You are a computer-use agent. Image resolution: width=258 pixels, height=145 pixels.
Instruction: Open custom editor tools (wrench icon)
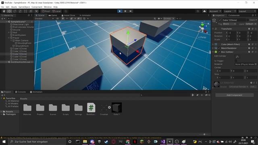pos(36,11)
